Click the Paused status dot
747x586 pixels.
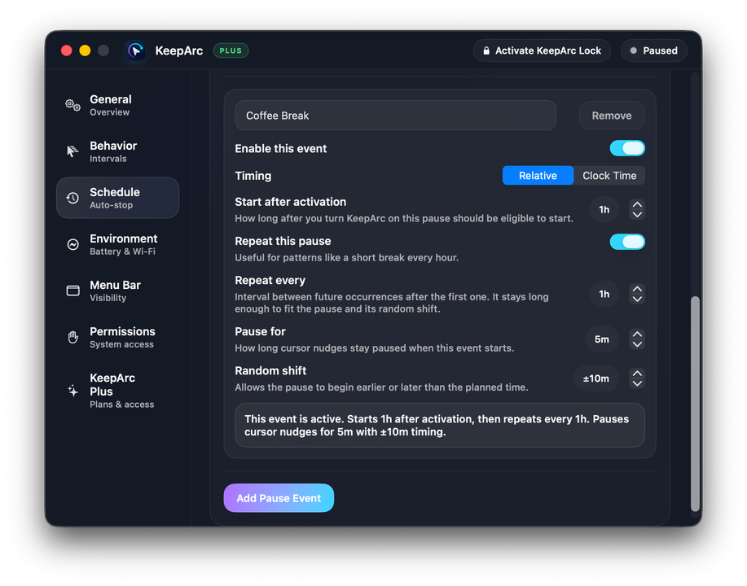[634, 50]
